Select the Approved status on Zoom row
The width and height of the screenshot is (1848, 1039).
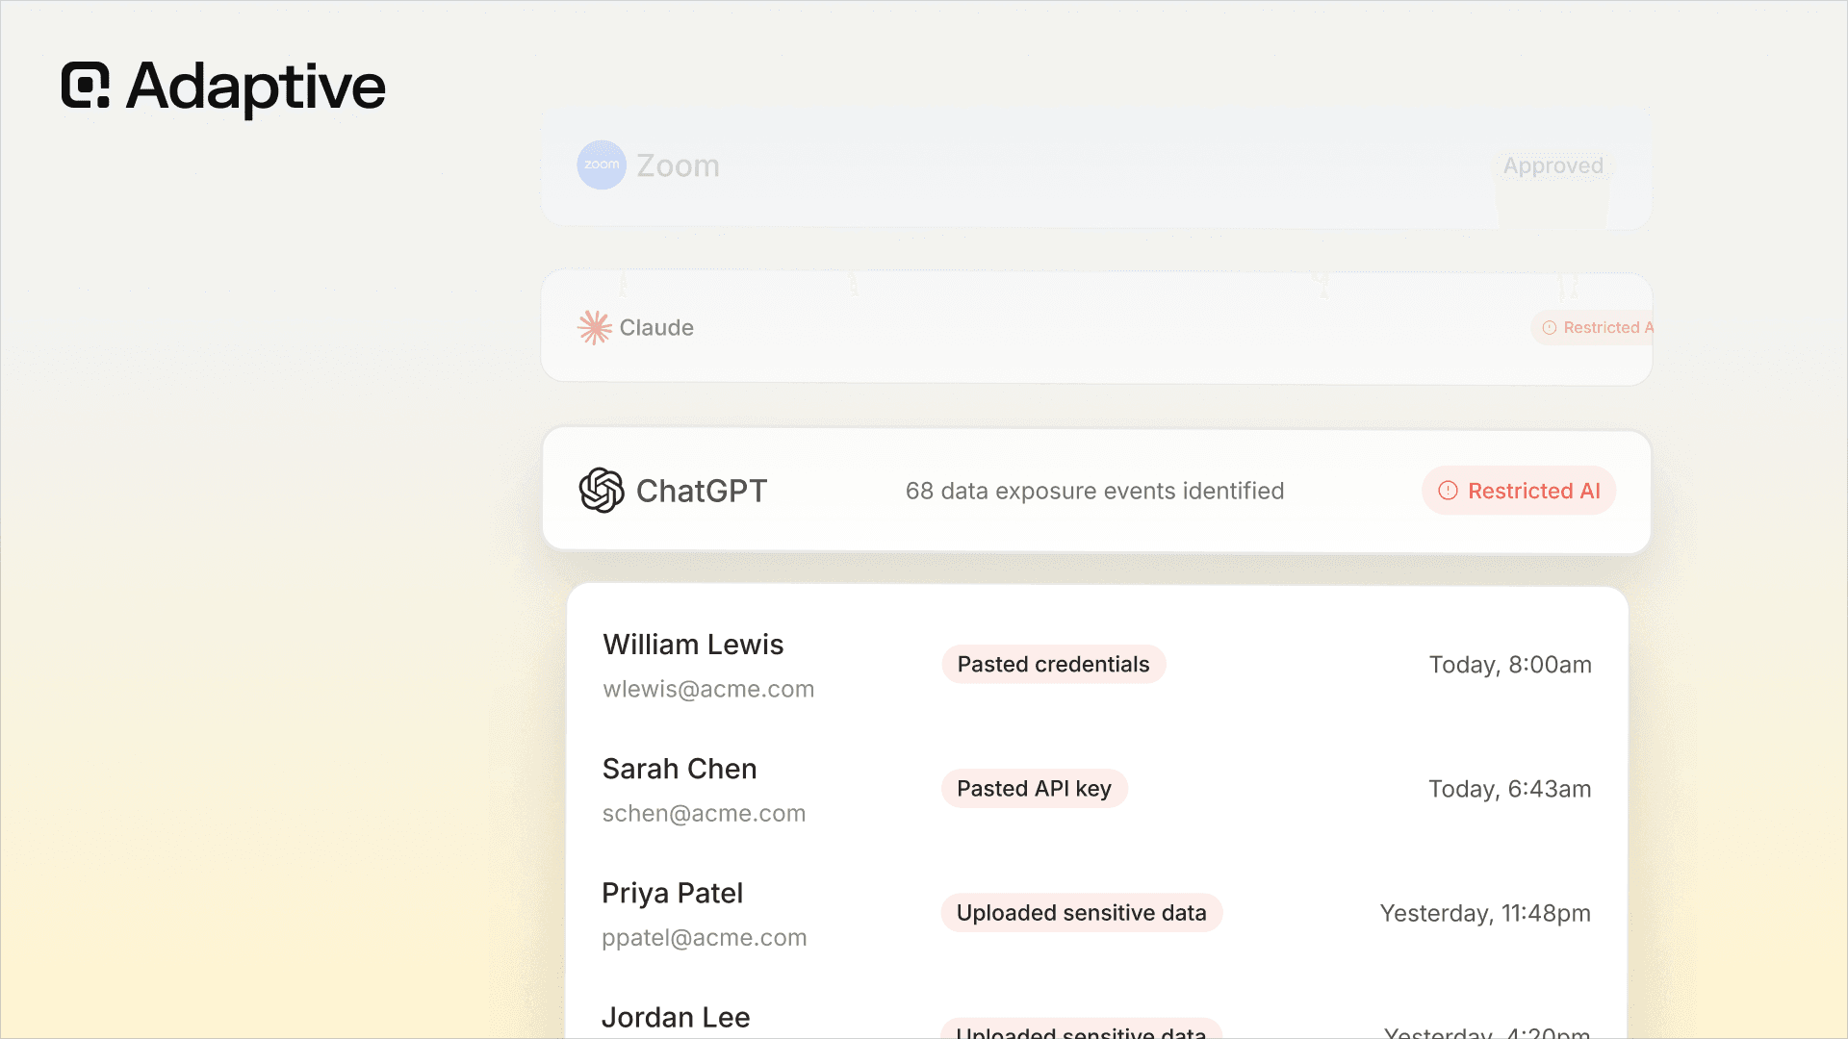[x=1553, y=165]
